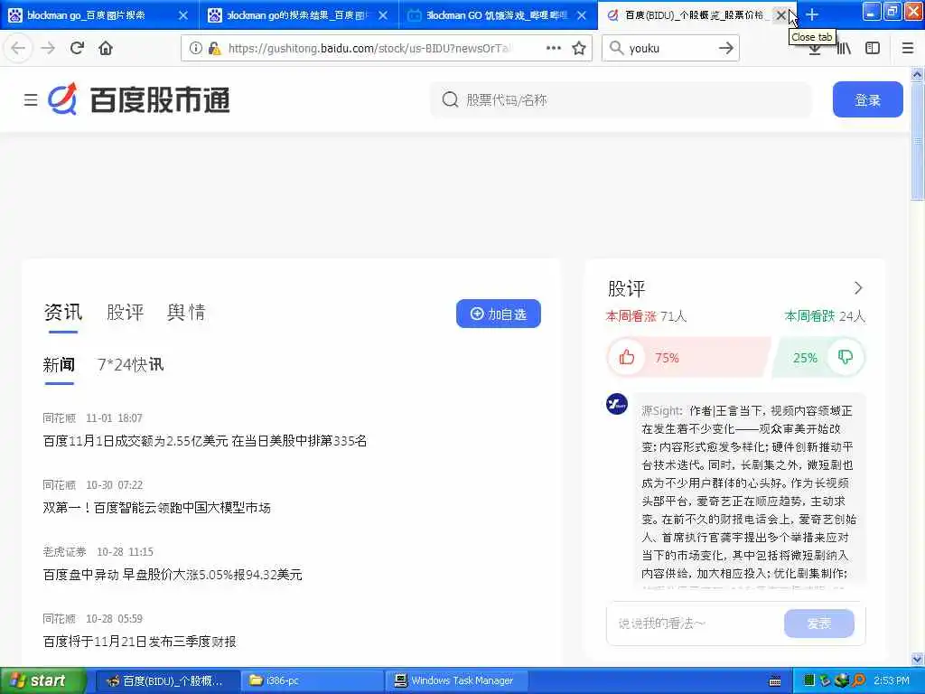Click the 百度(BIDU) Firefox taskbar button
The width and height of the screenshot is (925, 694).
point(168,680)
